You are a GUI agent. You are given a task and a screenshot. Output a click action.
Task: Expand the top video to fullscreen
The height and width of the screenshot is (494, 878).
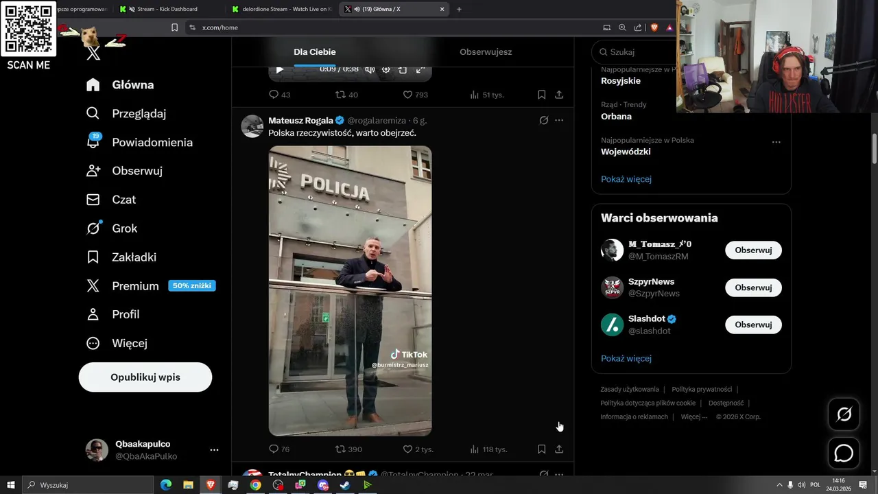420,69
